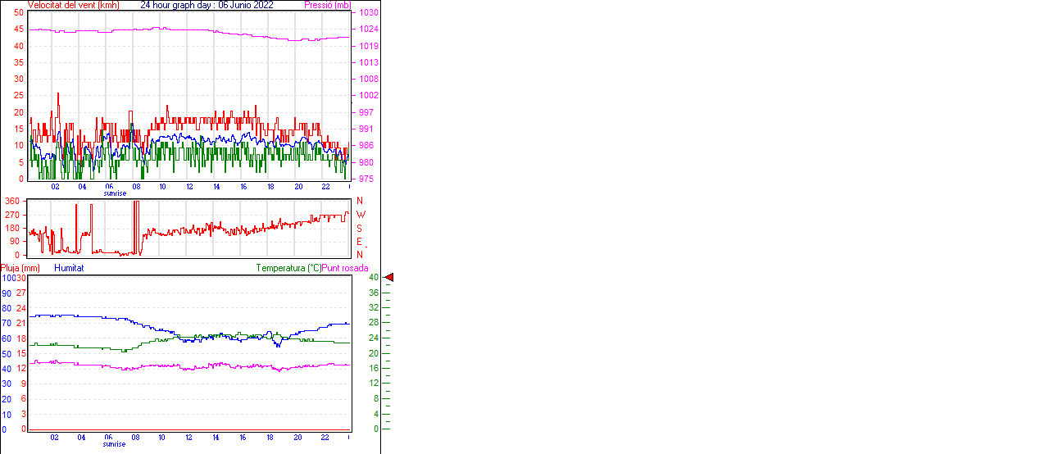Viewport: 1049px width, 454px height.
Task: Click the magenta 'Punt rosada' label
Action: (345, 268)
